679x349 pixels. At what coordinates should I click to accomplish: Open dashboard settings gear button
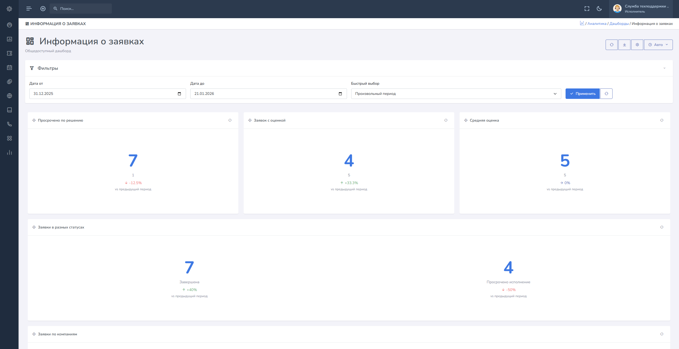click(x=637, y=45)
